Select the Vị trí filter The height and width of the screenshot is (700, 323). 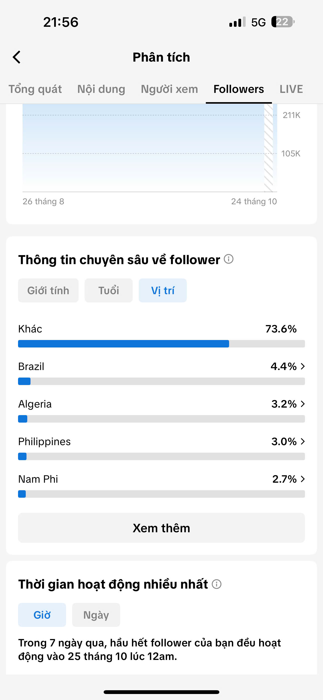click(x=163, y=290)
